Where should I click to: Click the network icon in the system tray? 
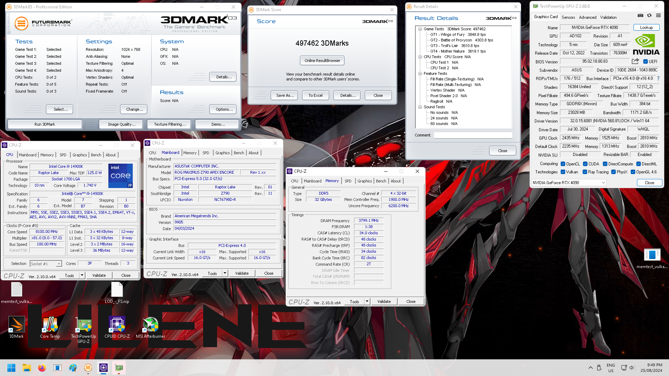[624, 368]
